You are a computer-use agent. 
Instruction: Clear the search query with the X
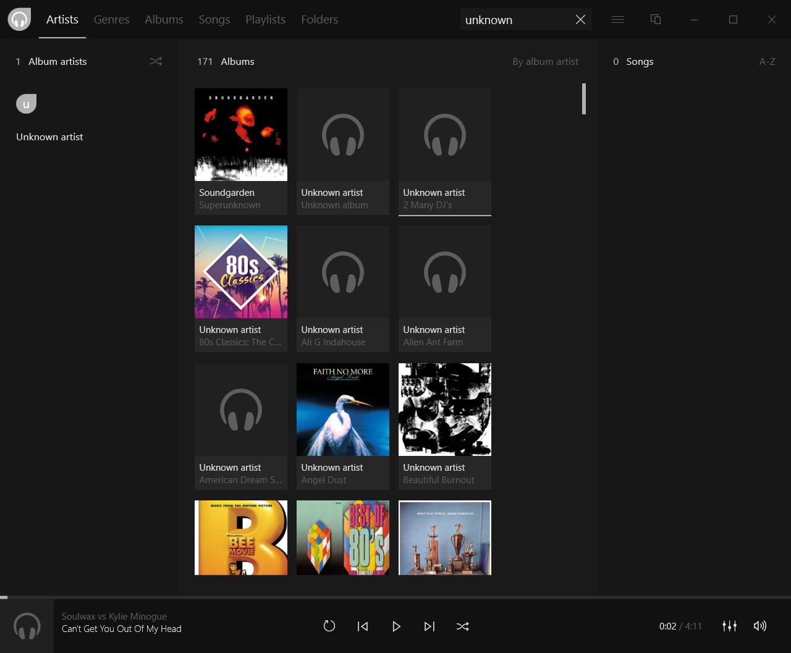tap(580, 19)
